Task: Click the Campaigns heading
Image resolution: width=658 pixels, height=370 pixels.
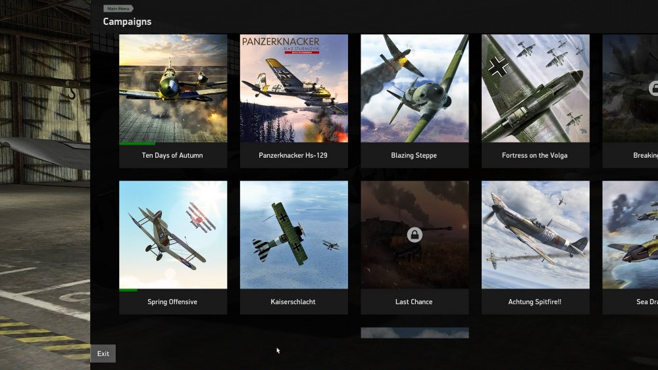Action: click(127, 22)
